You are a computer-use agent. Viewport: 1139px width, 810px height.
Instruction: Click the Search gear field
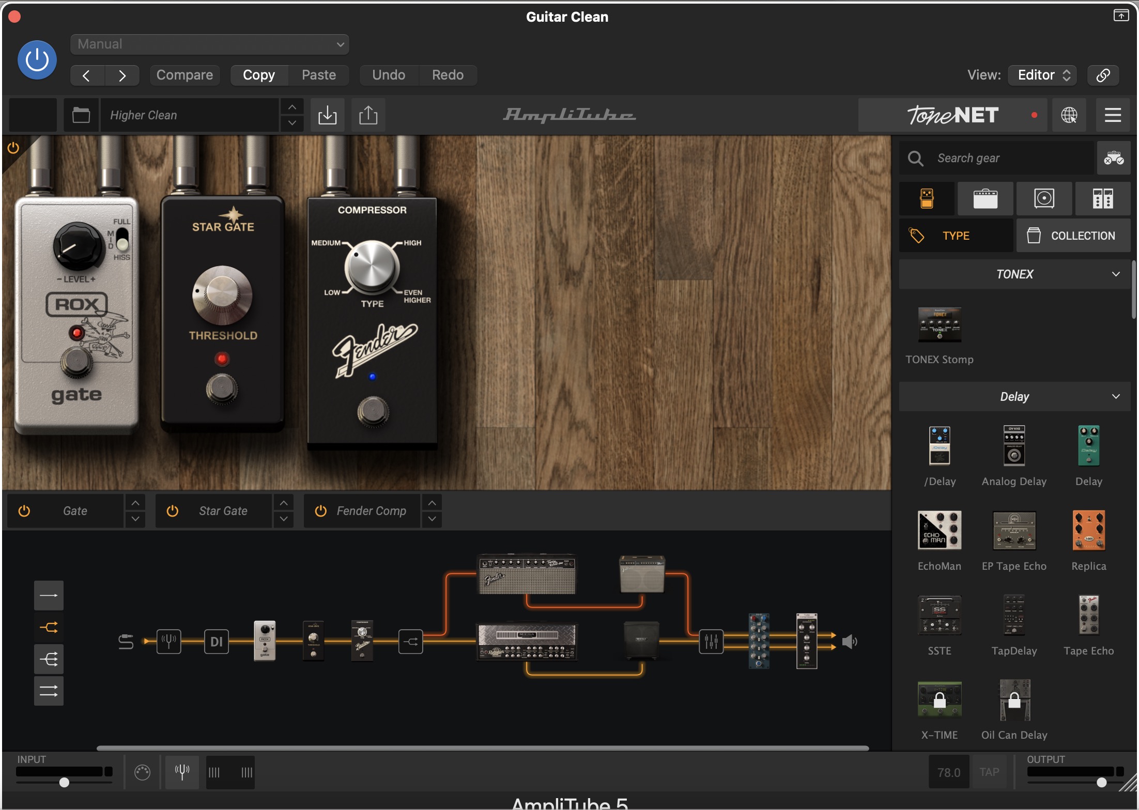[x=997, y=158]
